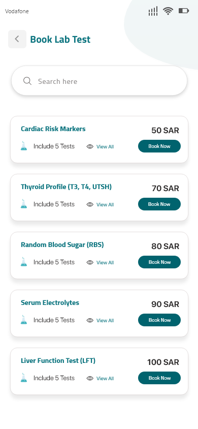The width and height of the screenshot is (198, 429).
Task: Click the flask icon on Random Blood Sugar card
Action: 24,262
